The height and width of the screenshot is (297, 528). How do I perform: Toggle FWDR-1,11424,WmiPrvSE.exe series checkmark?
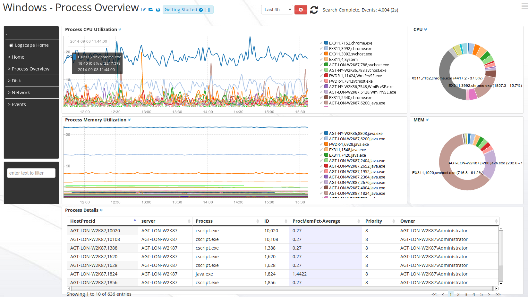(321, 76)
